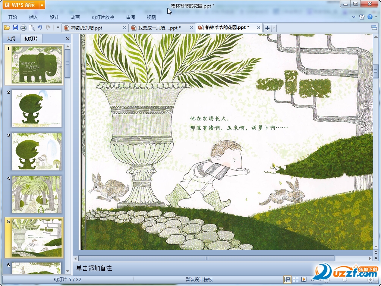Viewport: 381px width, 286px height.
Task: Select slide 3 thumbnail
Action: pos(37,152)
